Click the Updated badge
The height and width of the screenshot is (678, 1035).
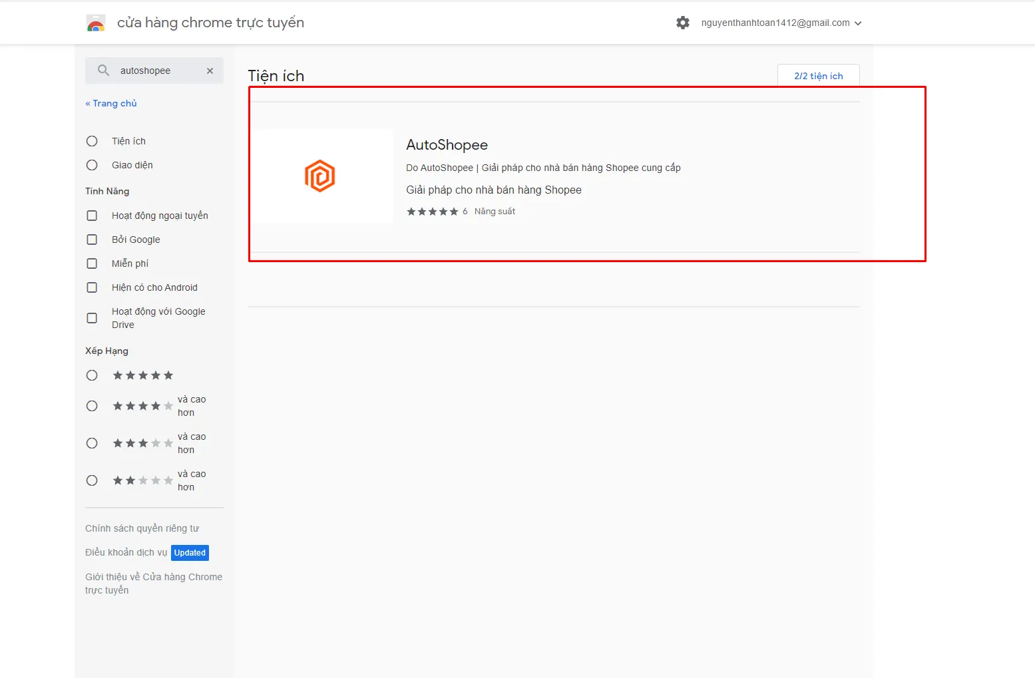pyautogui.click(x=190, y=553)
